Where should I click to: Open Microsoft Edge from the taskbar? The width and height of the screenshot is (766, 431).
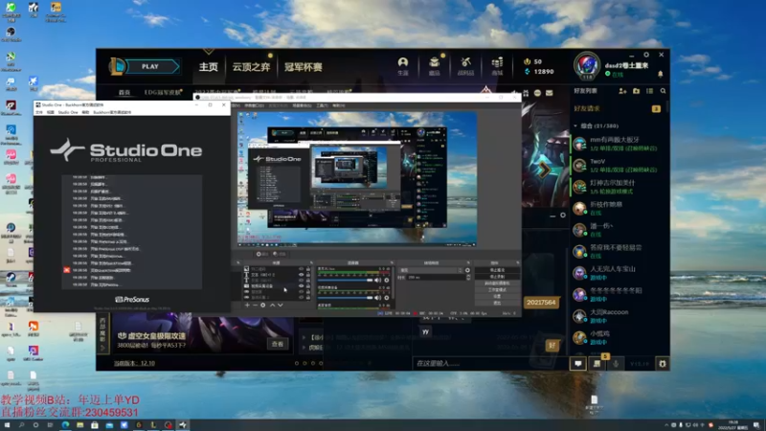pyautogui.click(x=65, y=425)
